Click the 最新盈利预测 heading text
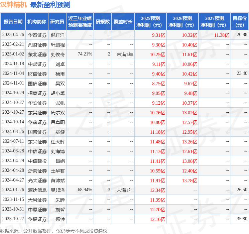This screenshot has height=234, width=249. click(50, 5)
